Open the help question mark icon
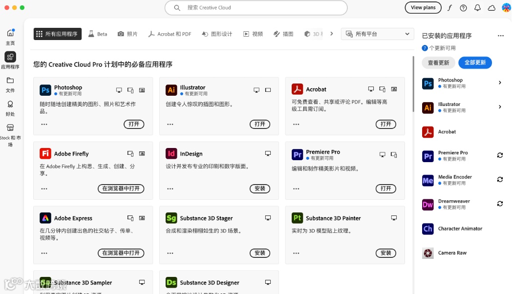The width and height of the screenshot is (512, 294). [463, 8]
